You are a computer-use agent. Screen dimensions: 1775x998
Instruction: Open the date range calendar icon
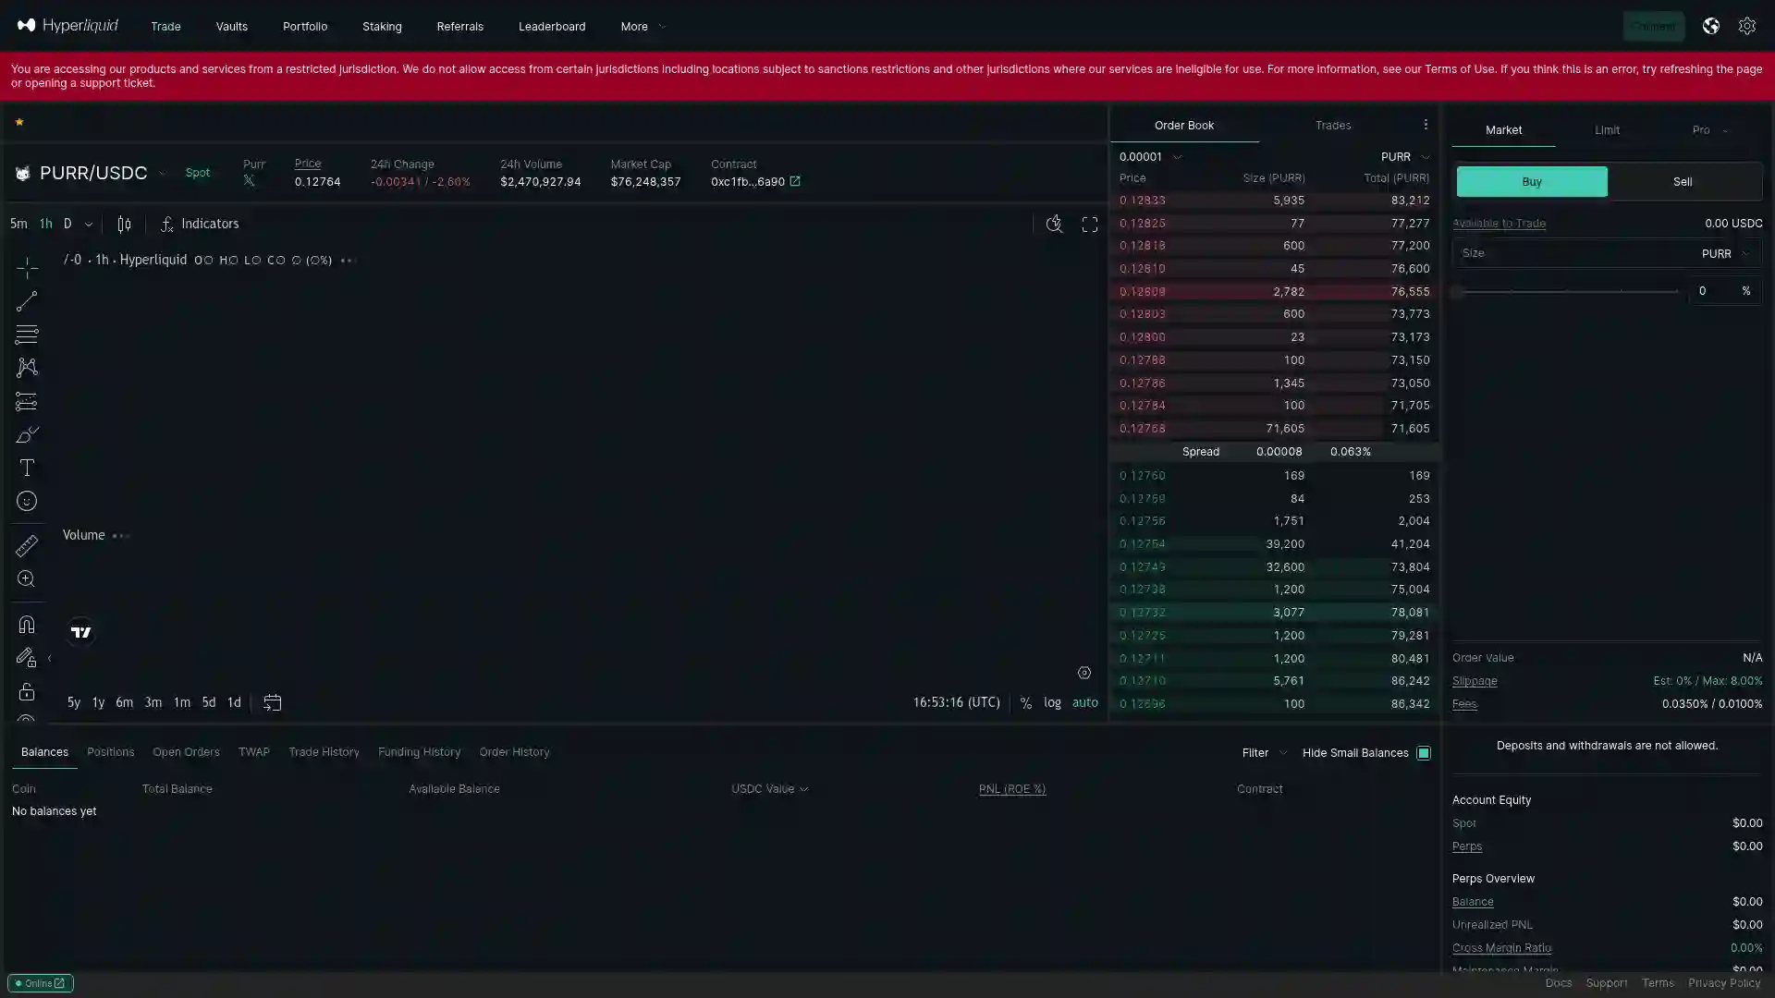[x=272, y=703]
